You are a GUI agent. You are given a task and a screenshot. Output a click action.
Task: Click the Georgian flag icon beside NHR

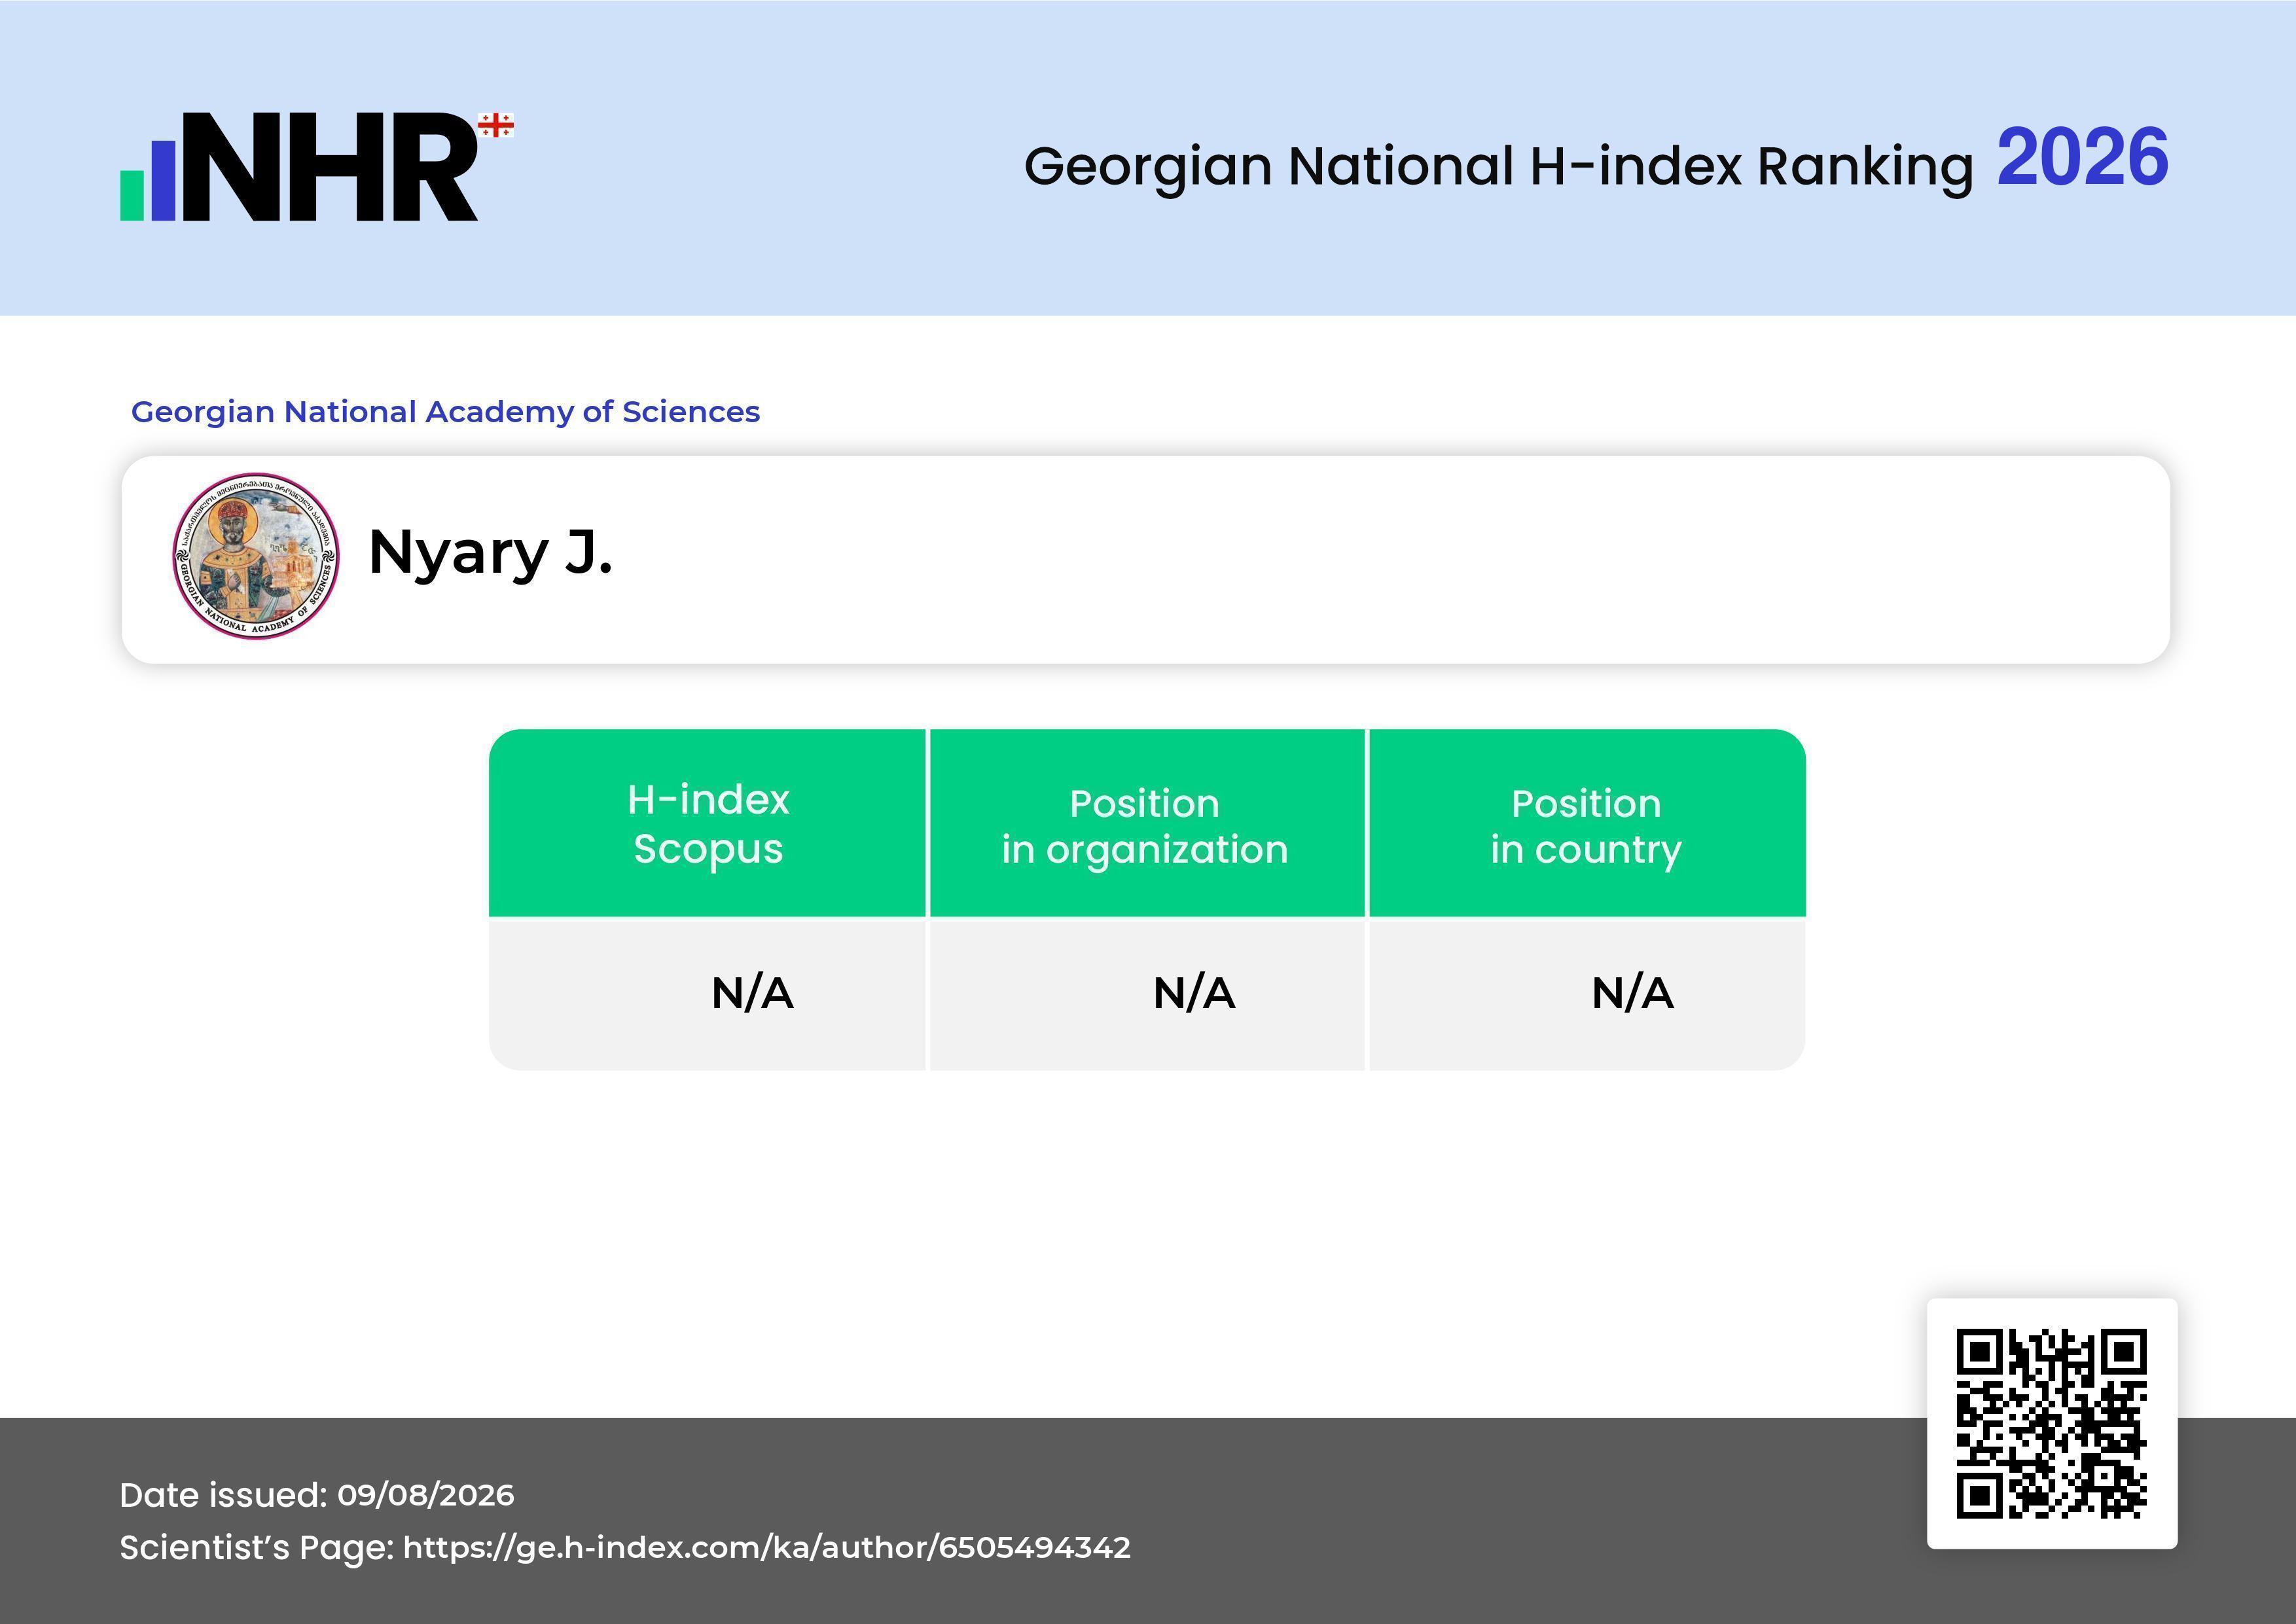click(x=496, y=125)
